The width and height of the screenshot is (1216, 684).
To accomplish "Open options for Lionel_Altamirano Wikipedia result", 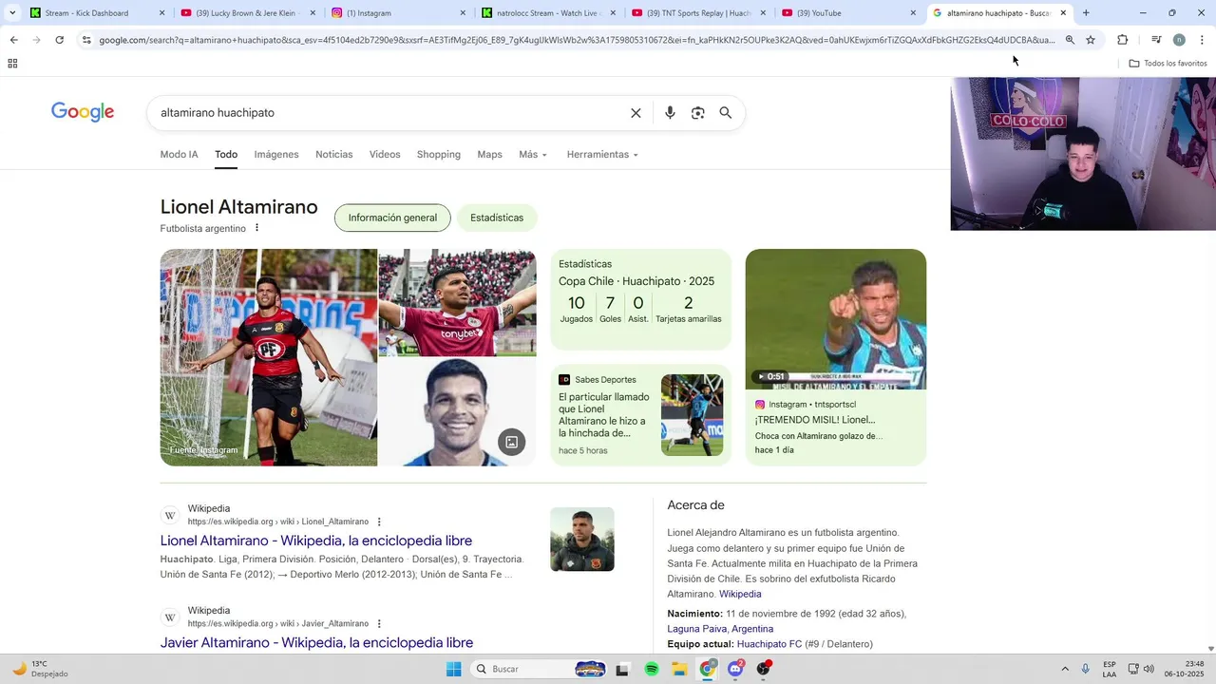I will [379, 522].
